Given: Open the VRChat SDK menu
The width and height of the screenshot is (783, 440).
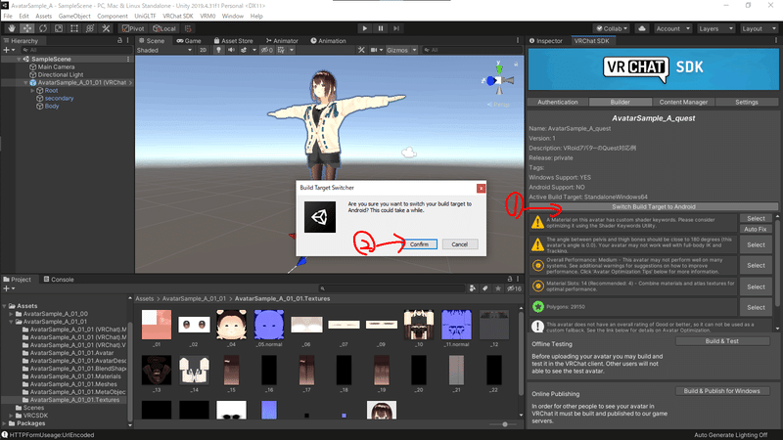Looking at the screenshot, I should [x=178, y=16].
